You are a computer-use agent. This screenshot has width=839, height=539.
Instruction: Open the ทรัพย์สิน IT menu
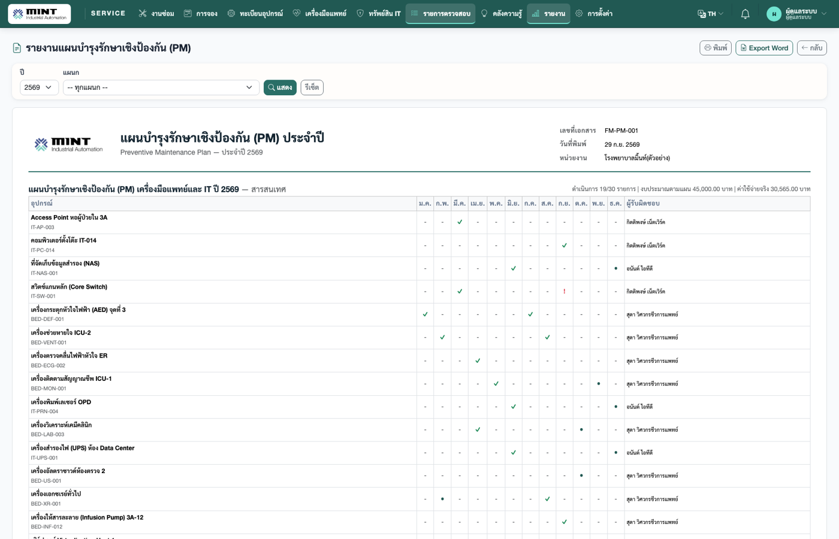(x=378, y=13)
